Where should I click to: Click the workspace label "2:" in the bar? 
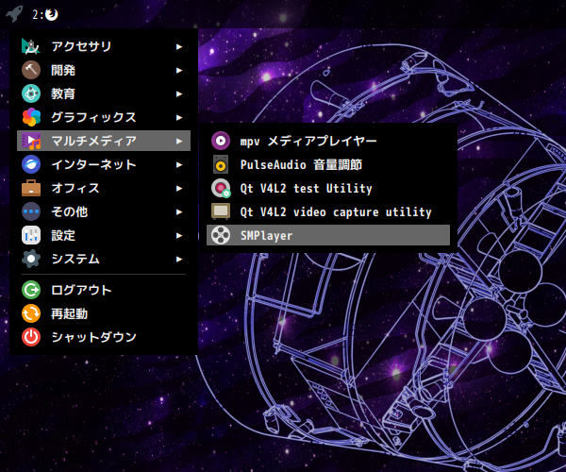[38, 14]
